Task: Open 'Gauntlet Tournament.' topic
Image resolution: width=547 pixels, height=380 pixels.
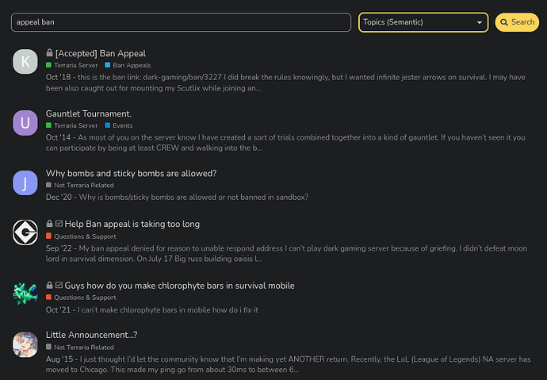Action: [x=89, y=113]
